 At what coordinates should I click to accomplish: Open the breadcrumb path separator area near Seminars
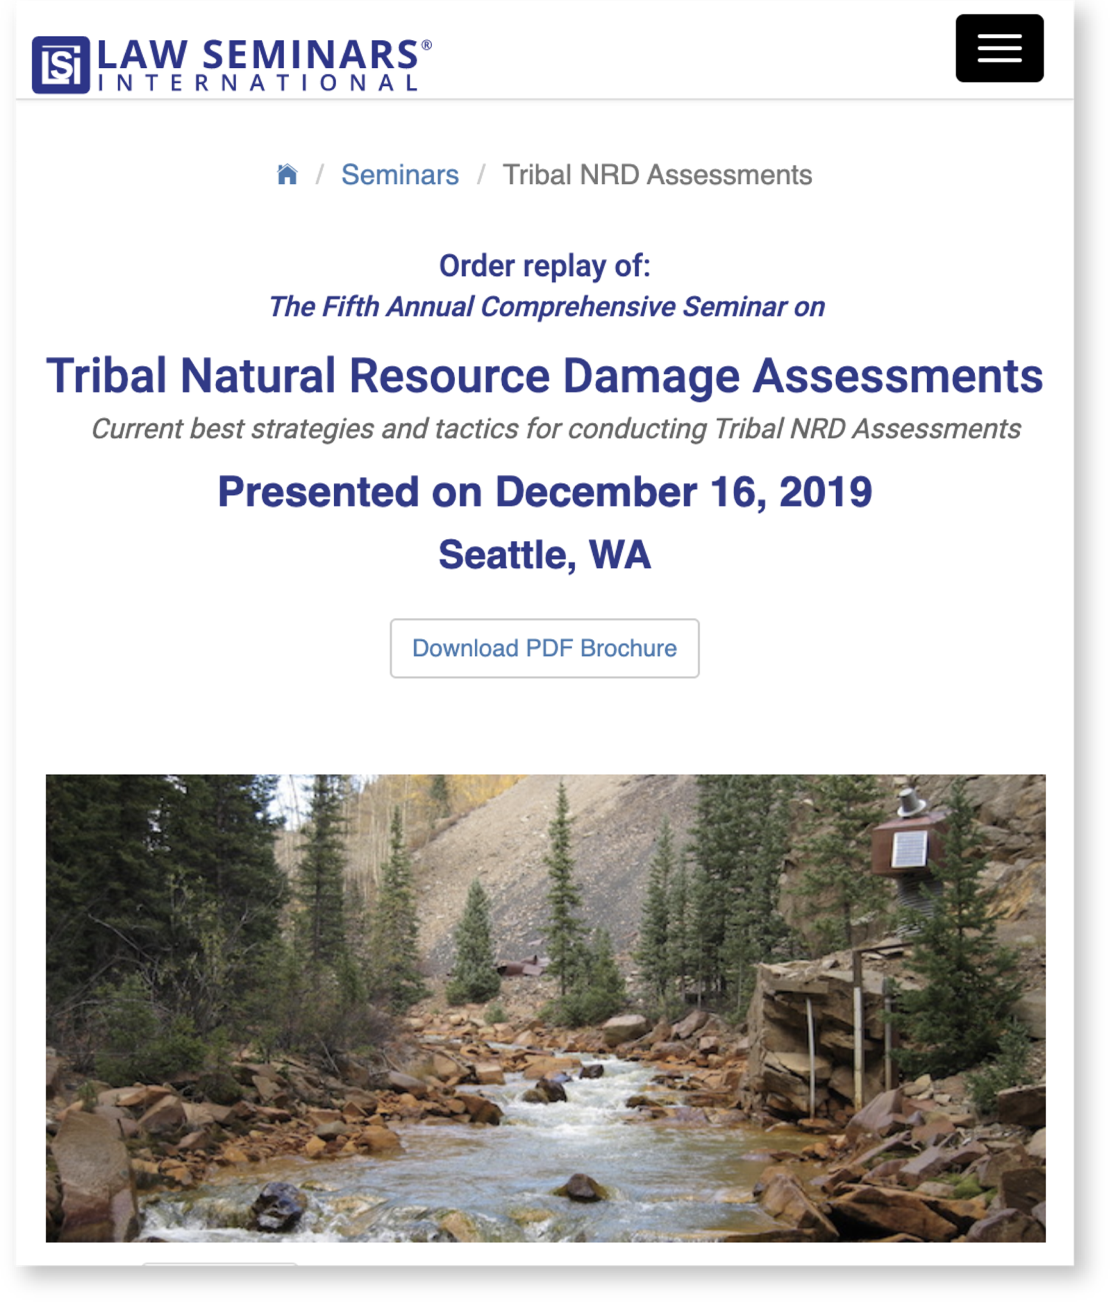click(481, 175)
